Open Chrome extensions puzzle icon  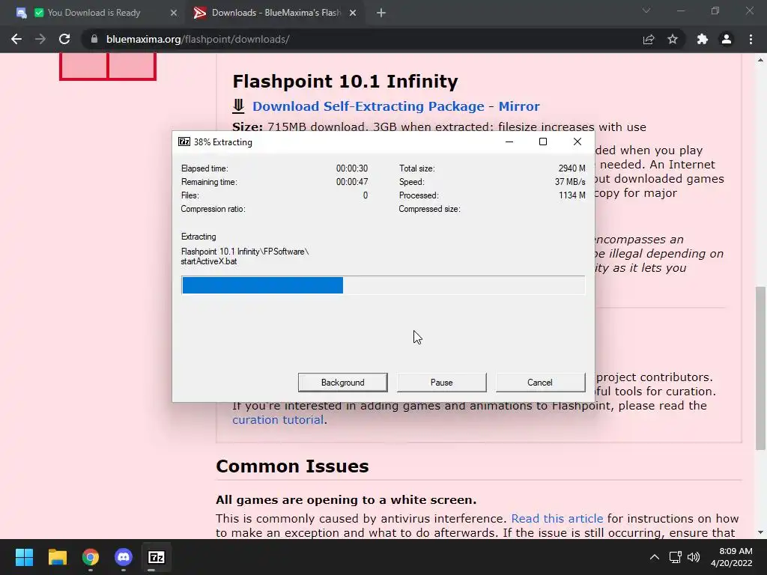[x=703, y=39]
